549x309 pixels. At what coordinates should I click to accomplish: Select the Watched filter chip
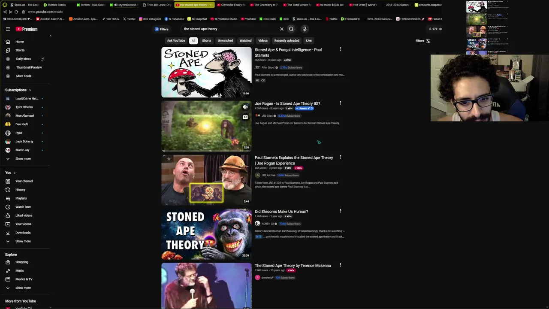click(x=245, y=41)
